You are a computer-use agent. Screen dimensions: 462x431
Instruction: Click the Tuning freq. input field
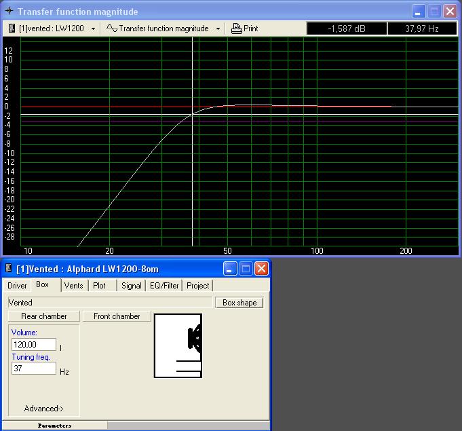[x=34, y=369]
